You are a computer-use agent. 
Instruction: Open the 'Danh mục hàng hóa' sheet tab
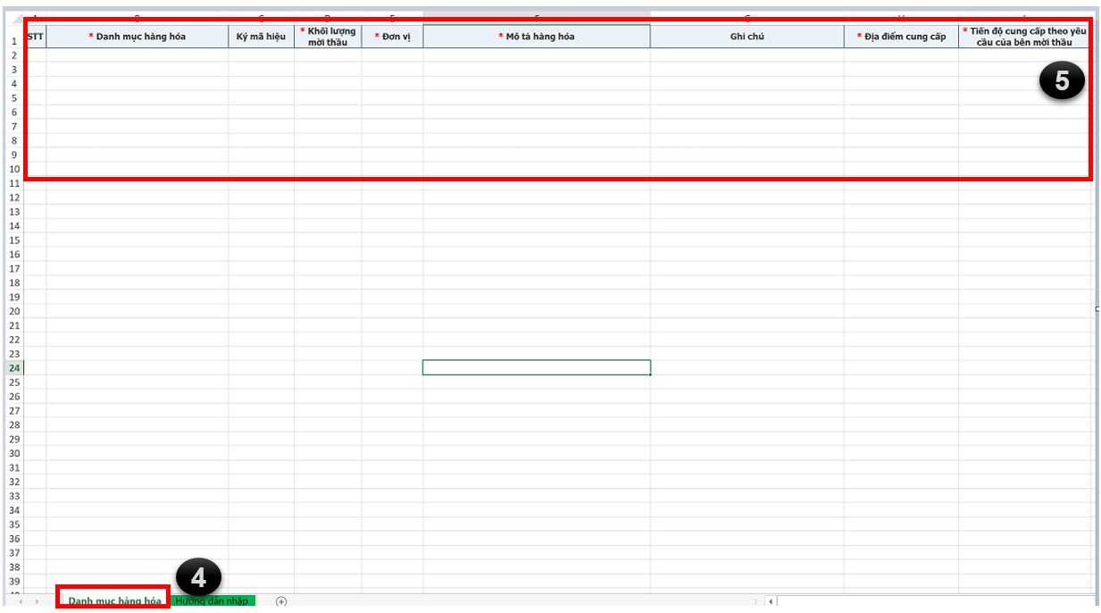[114, 601]
